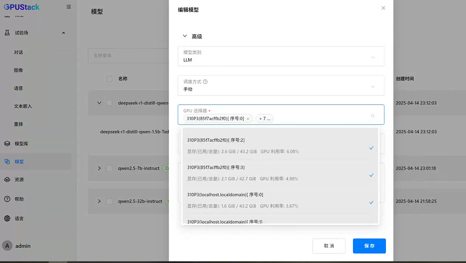466x263 pixels.
Task: Open 图像 in the sidebar
Action: pos(19,70)
